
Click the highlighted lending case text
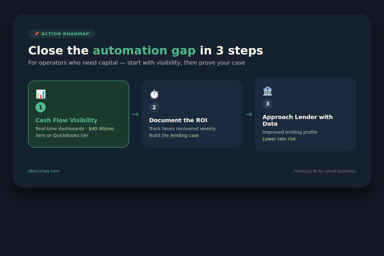(x=185, y=135)
